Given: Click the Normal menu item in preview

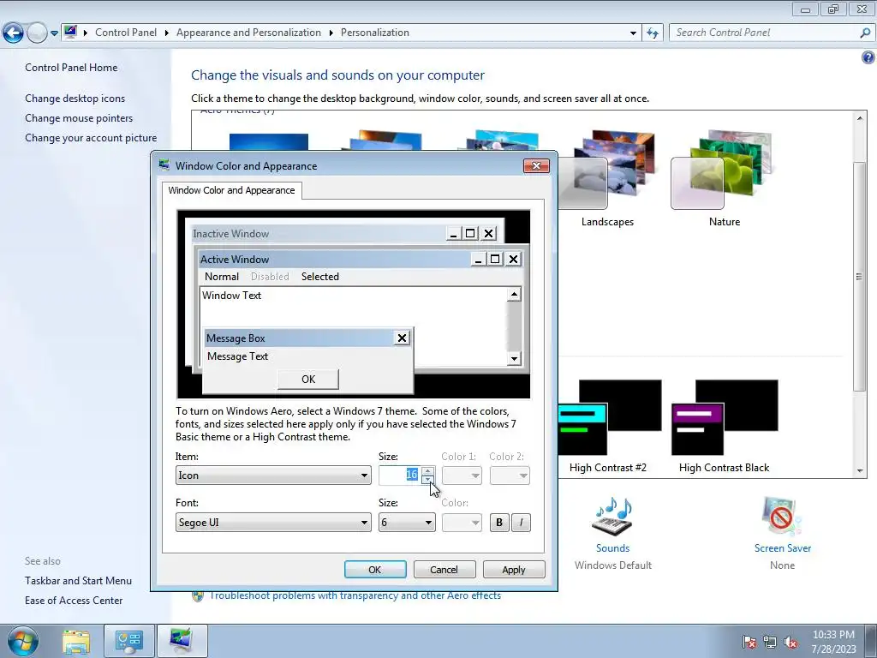Looking at the screenshot, I should pyautogui.click(x=222, y=277).
